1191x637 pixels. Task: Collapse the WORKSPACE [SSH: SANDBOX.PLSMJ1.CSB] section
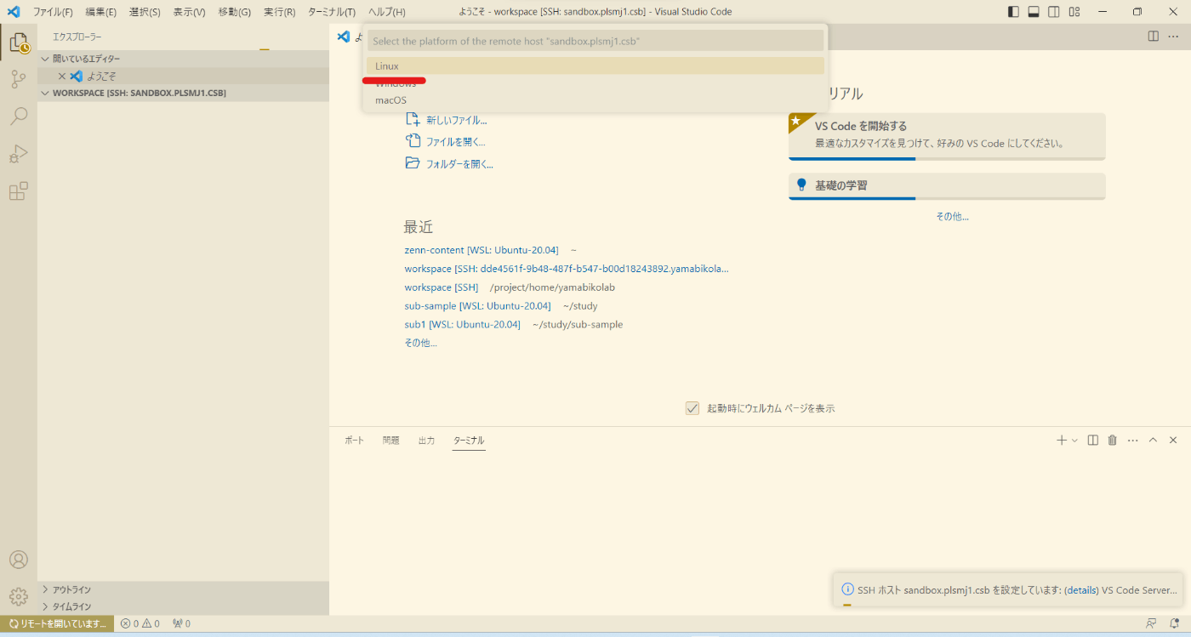[183, 93]
